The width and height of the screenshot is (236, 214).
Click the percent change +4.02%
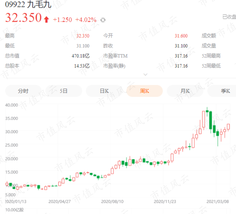[86, 20]
